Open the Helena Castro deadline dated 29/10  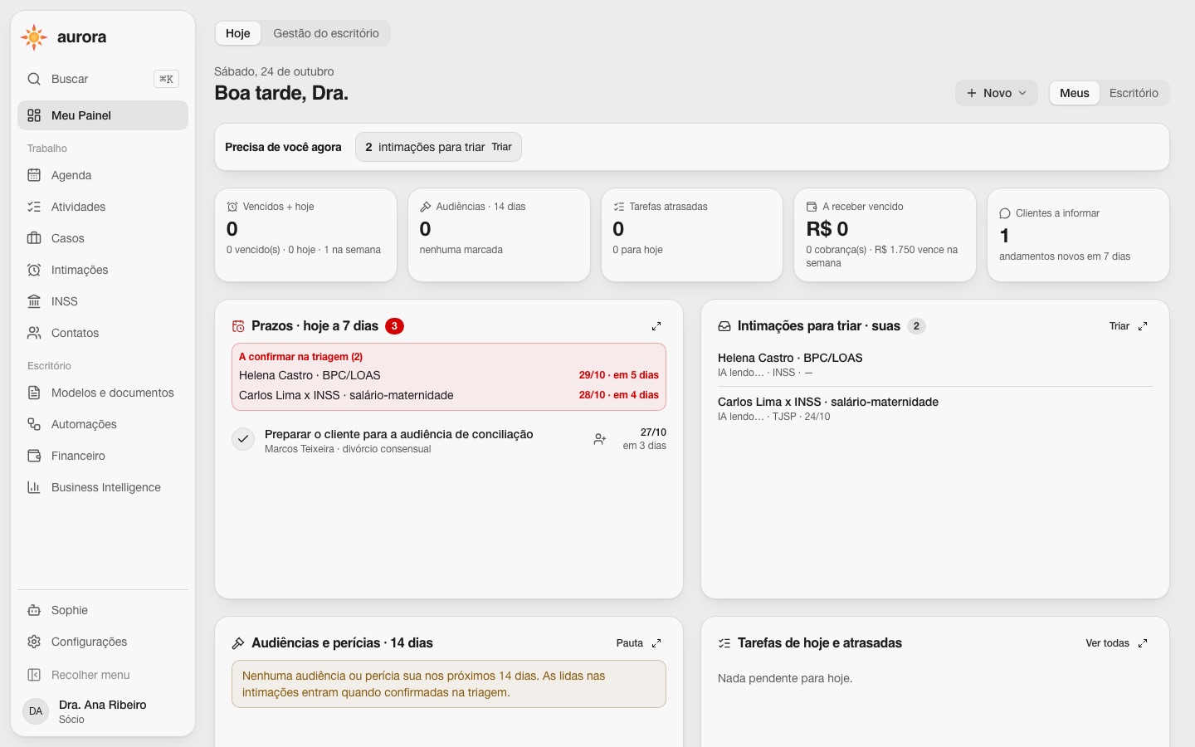pyautogui.click(x=449, y=375)
